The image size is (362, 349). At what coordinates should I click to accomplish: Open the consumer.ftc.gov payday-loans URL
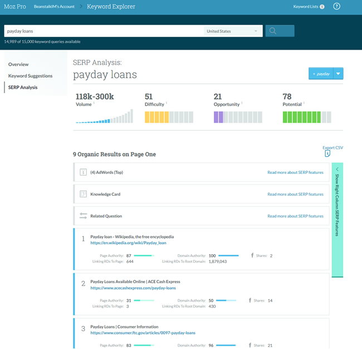pyautogui.click(x=143, y=333)
